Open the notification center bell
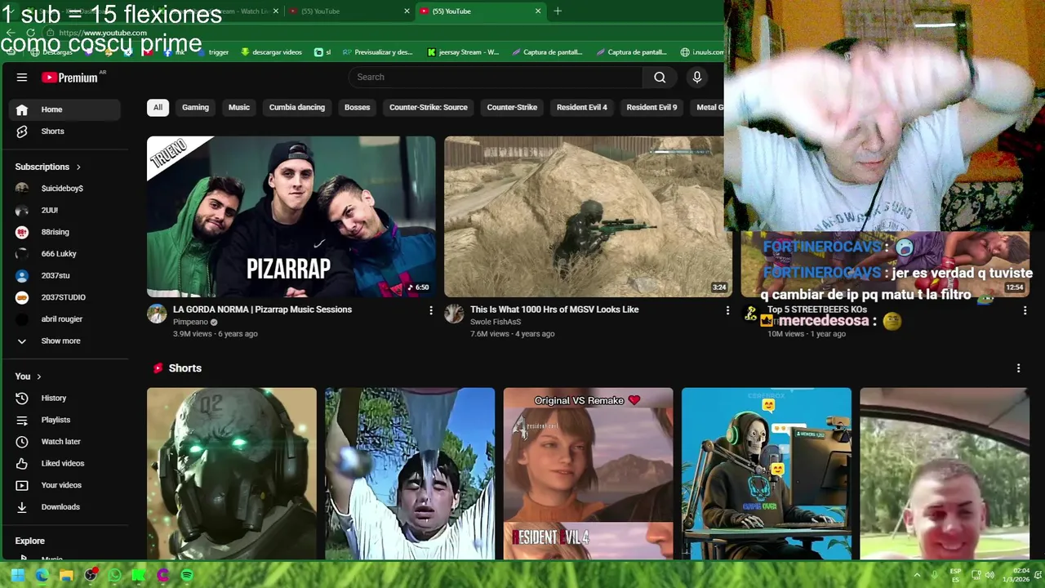 [x=1038, y=575]
